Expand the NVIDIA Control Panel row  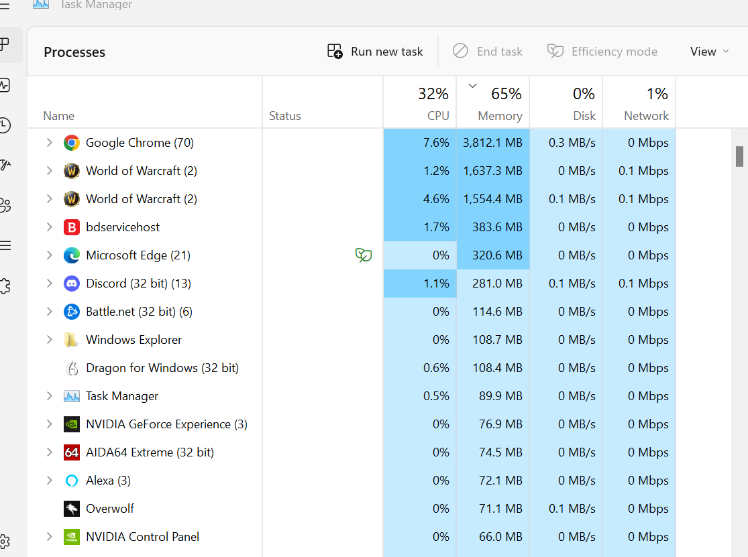pyautogui.click(x=49, y=536)
